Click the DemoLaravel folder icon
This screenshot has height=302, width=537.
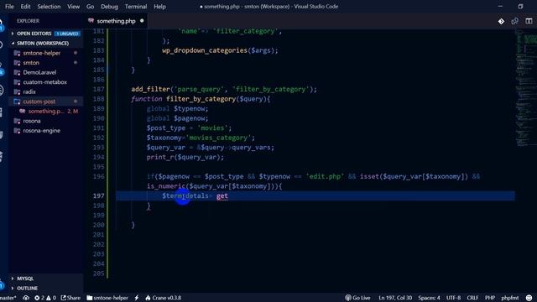pos(17,72)
